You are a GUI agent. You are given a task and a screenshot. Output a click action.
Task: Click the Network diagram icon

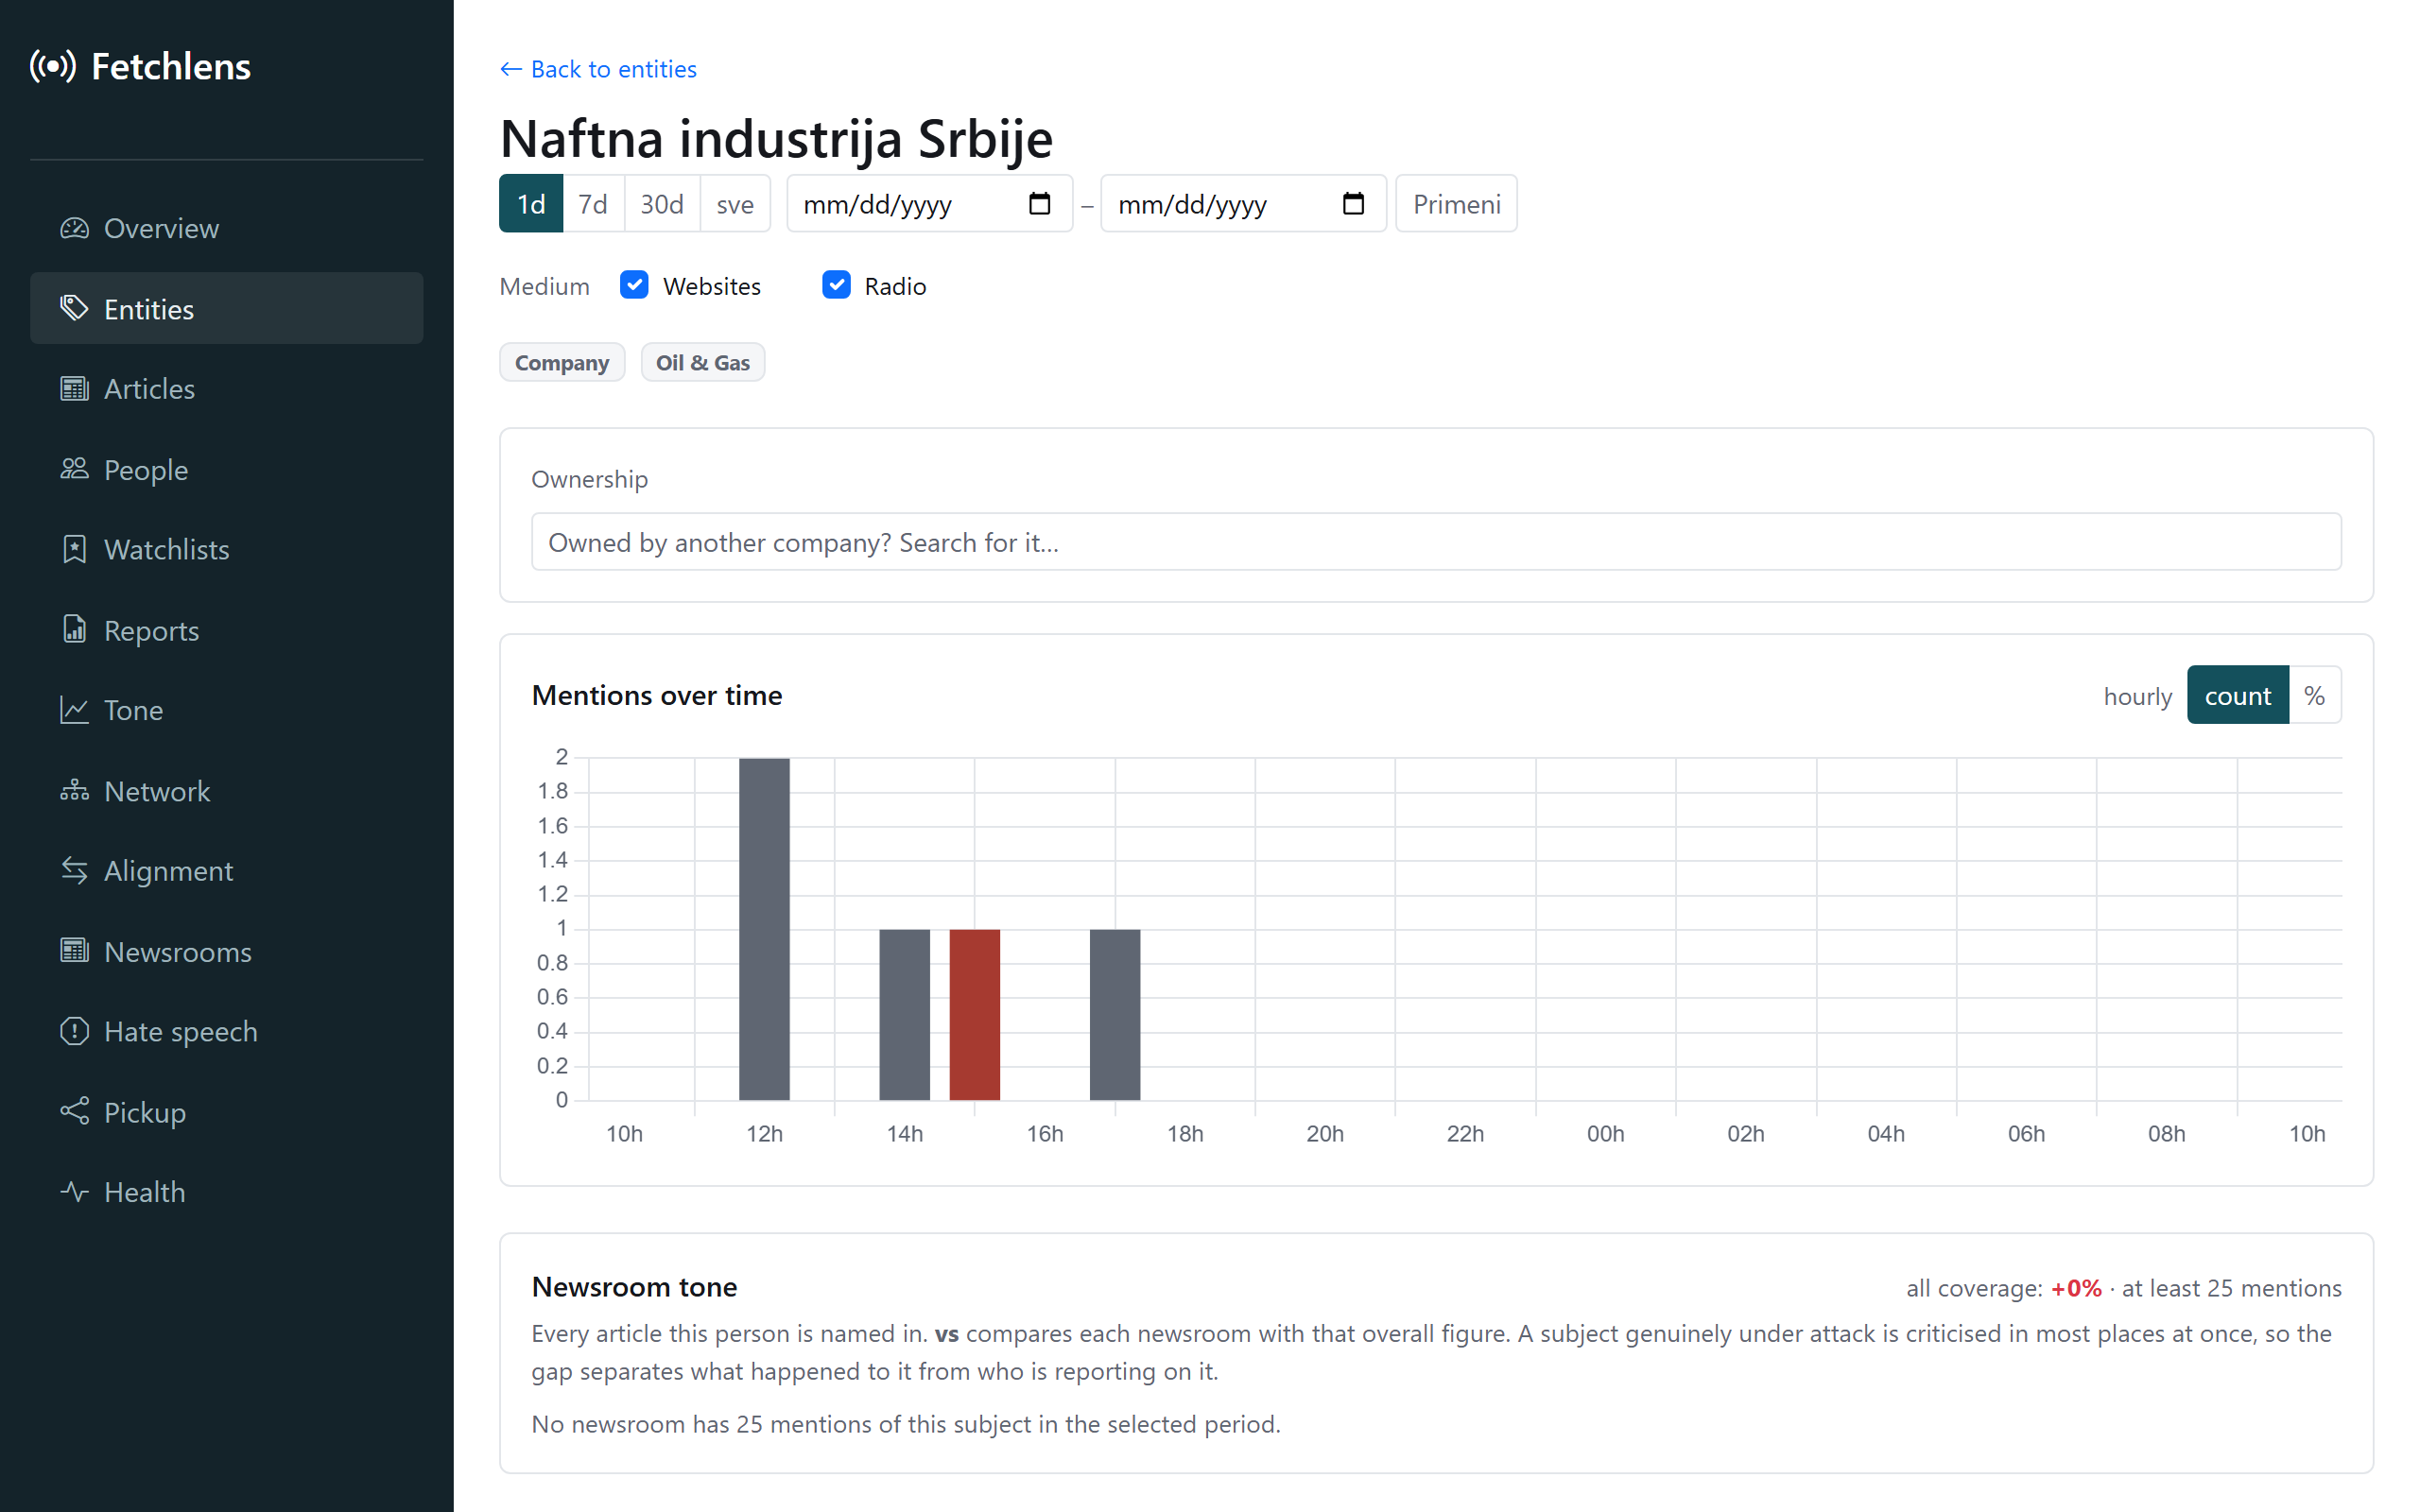coord(74,790)
